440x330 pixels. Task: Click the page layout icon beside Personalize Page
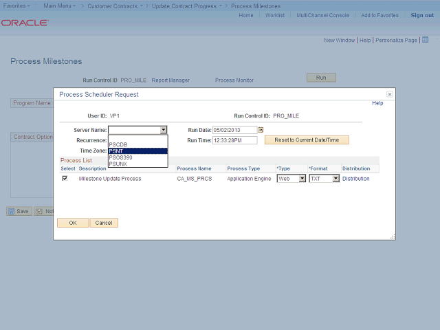point(425,40)
